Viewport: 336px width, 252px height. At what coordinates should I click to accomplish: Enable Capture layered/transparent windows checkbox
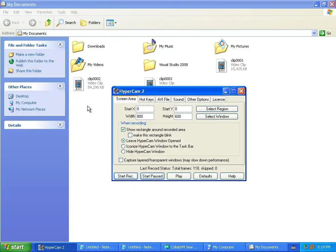(x=121, y=160)
